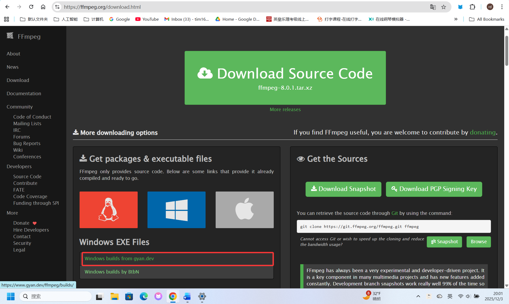Open Windows builds from gyan.dev link
This screenshot has width=509, height=304.
tap(119, 258)
